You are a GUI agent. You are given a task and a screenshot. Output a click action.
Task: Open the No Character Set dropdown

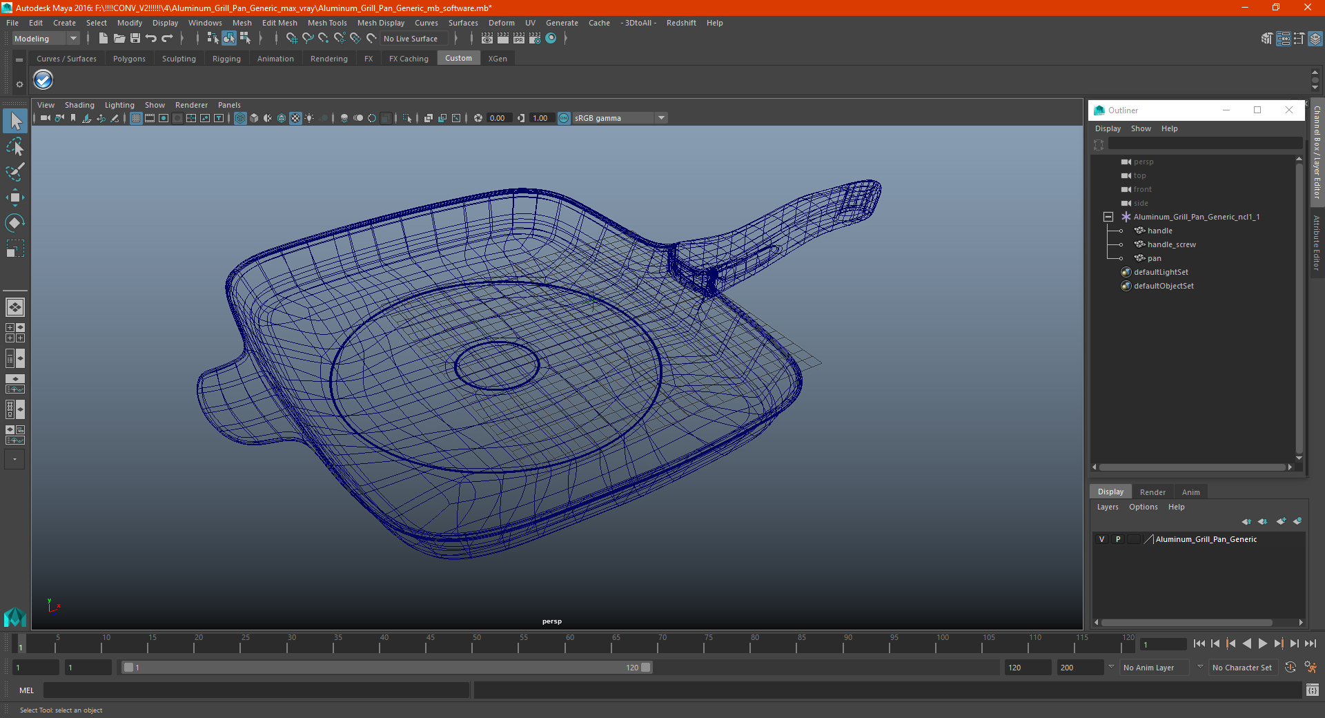[x=1245, y=668]
